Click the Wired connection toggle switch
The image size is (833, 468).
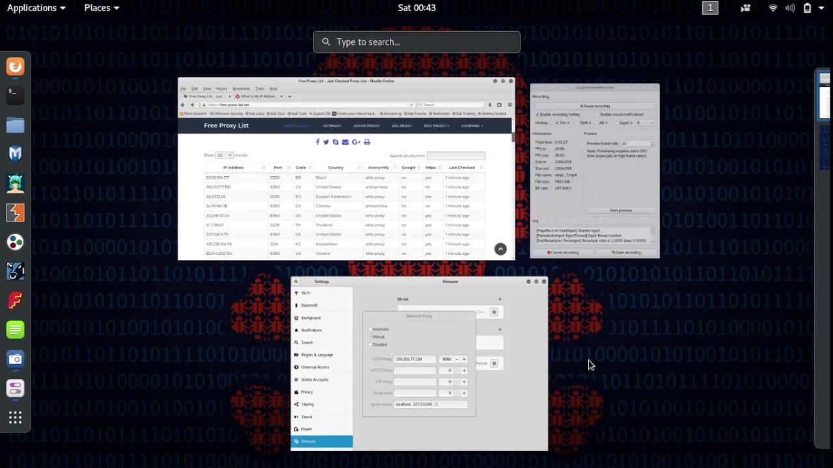coord(481,312)
